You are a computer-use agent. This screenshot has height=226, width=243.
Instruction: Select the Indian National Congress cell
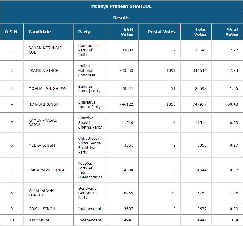click(86, 71)
